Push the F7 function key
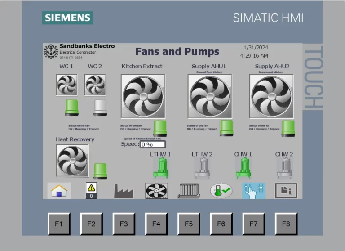This screenshot has width=345, height=251. pos(254,224)
